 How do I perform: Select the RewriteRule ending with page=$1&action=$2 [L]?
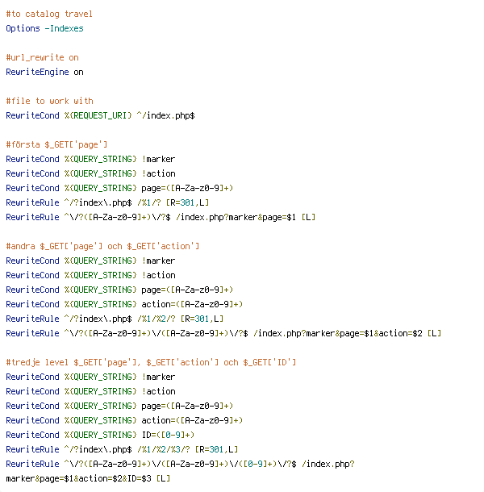click(x=223, y=333)
